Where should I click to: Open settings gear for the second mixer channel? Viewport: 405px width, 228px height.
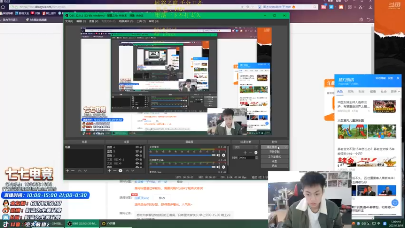click(224, 167)
